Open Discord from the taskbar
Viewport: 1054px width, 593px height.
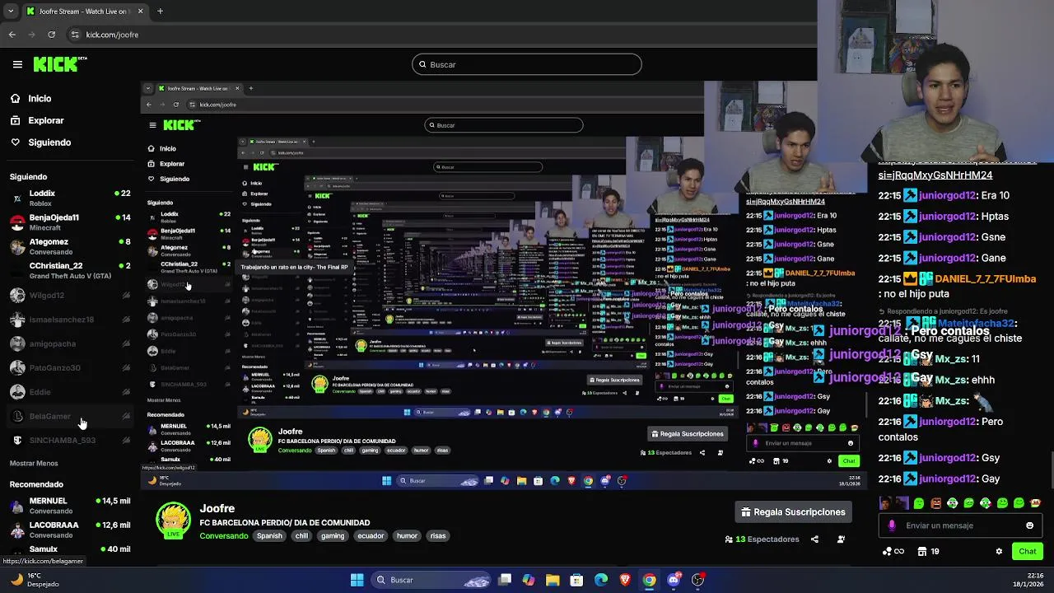click(x=674, y=580)
